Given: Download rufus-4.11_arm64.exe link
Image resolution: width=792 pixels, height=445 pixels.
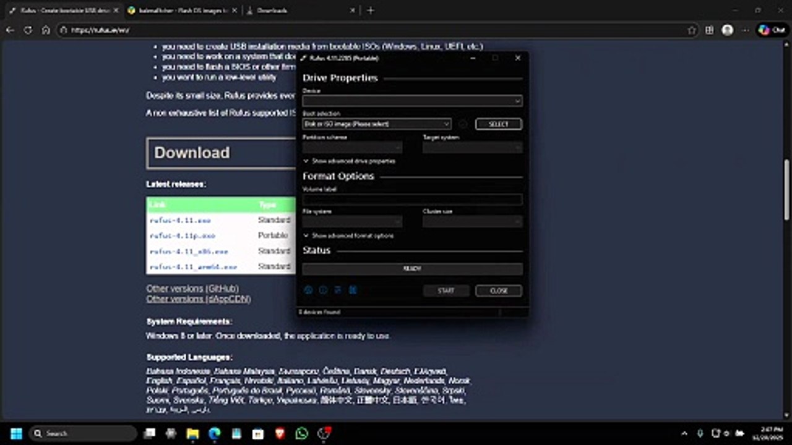Looking at the screenshot, I should tap(194, 266).
